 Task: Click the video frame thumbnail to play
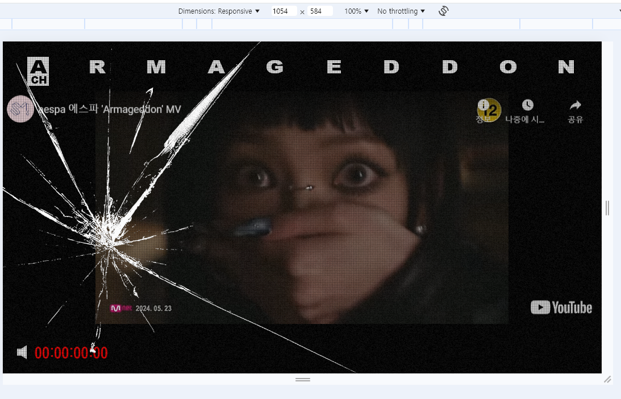tap(302, 207)
